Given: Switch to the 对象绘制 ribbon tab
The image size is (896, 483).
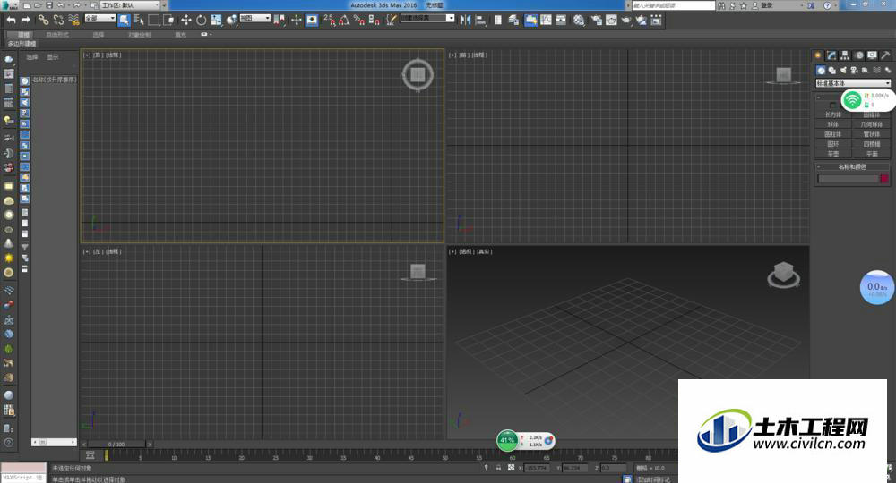Looking at the screenshot, I should (x=140, y=35).
